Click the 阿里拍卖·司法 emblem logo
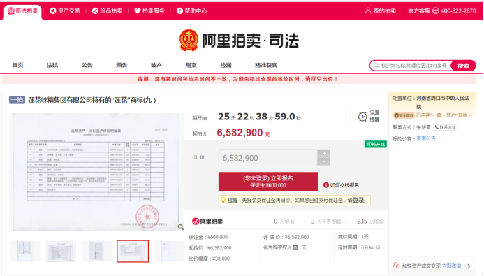484x276 pixels. [x=189, y=41]
